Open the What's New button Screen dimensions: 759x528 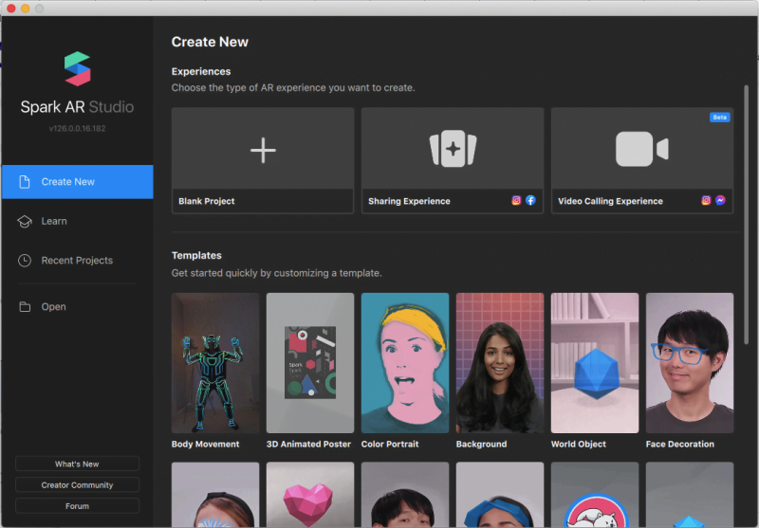pyautogui.click(x=77, y=464)
